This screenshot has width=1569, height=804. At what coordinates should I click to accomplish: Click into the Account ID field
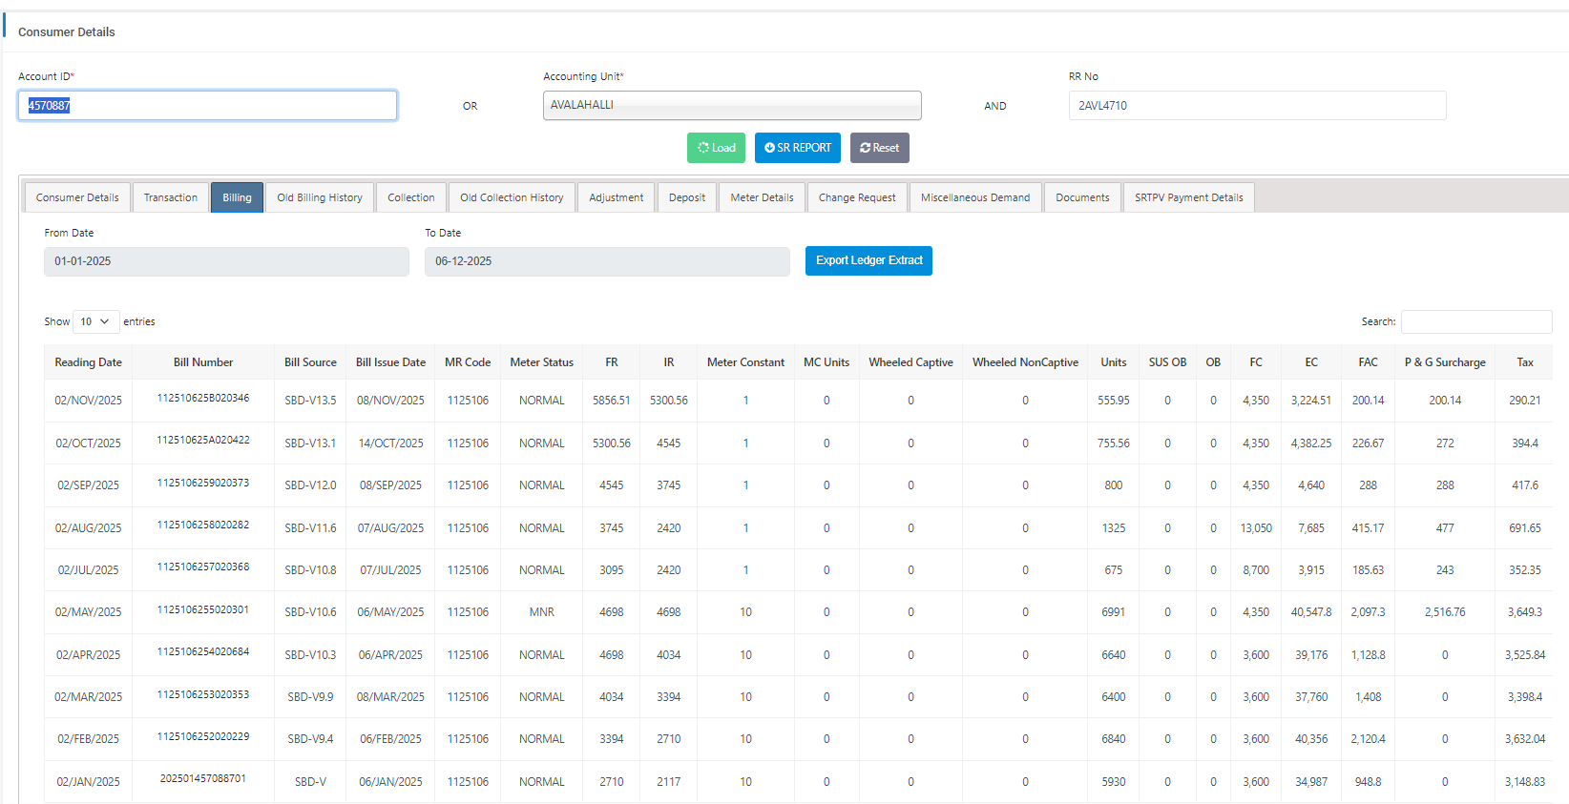coord(207,106)
